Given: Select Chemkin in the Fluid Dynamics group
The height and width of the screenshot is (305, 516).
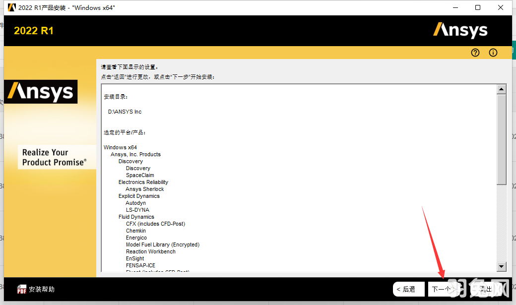Looking at the screenshot, I should [x=136, y=231].
